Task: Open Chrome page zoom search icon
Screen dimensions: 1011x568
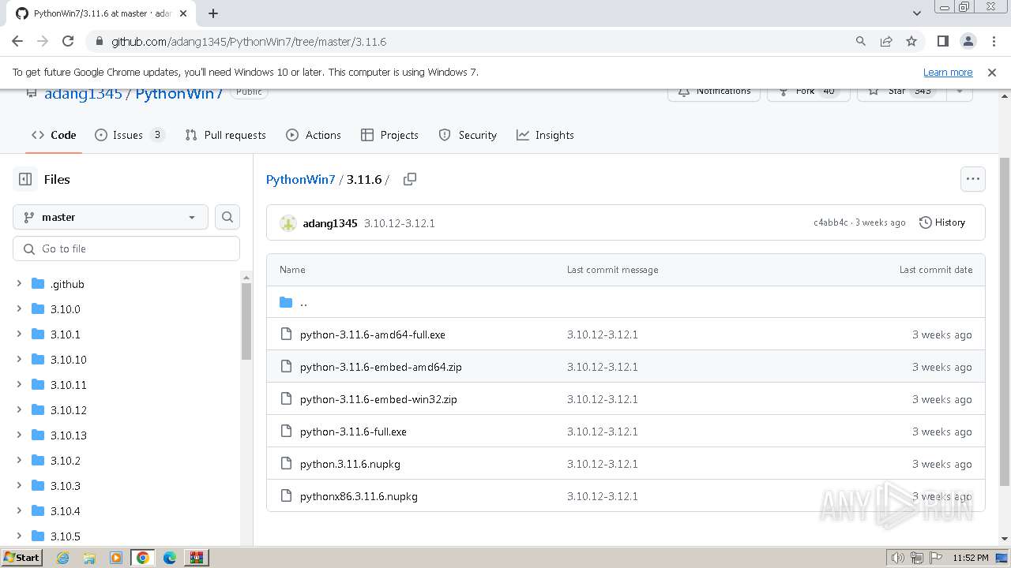Action: tap(861, 41)
